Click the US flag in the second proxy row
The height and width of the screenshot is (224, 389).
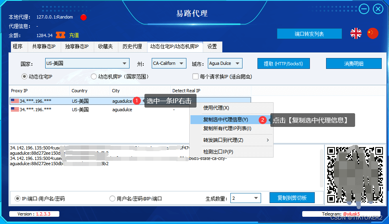coord(15,109)
